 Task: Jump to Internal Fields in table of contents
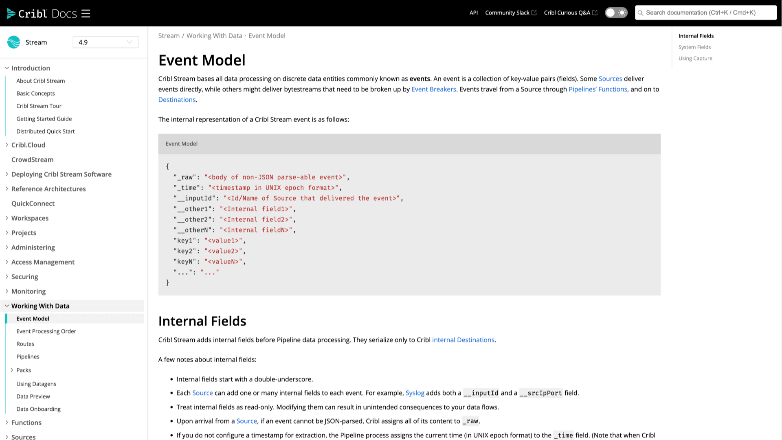point(696,36)
